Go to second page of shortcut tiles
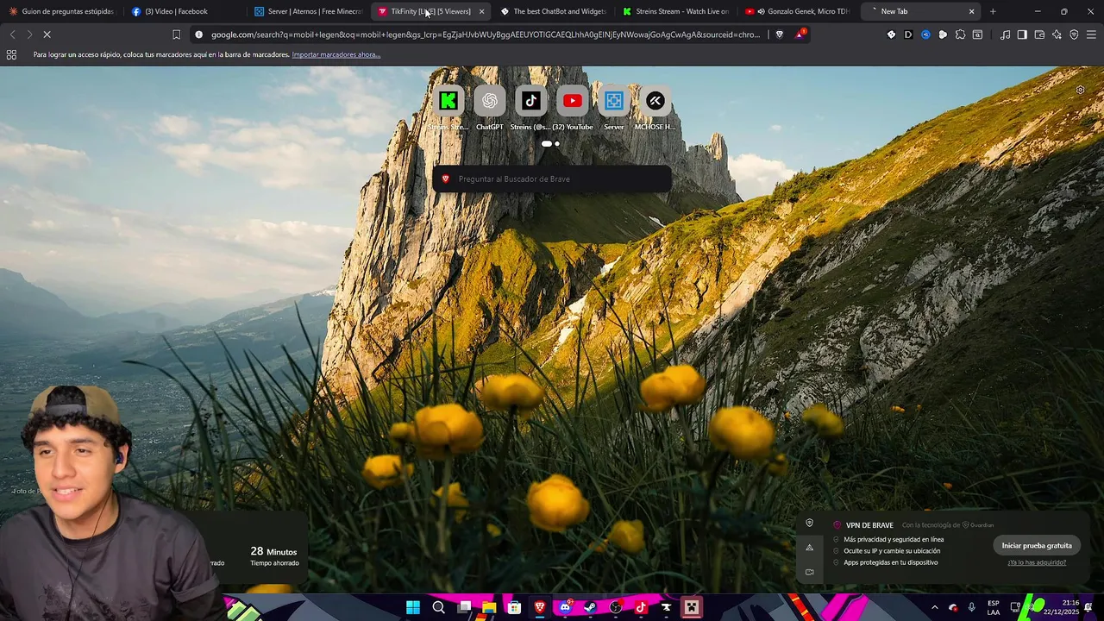The width and height of the screenshot is (1104, 621). pyautogui.click(x=557, y=144)
